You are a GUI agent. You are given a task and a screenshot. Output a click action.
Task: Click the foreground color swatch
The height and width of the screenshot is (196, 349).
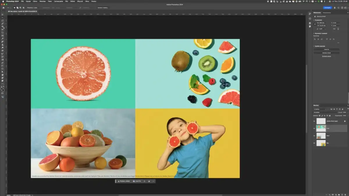pyautogui.click(x=2, y=89)
